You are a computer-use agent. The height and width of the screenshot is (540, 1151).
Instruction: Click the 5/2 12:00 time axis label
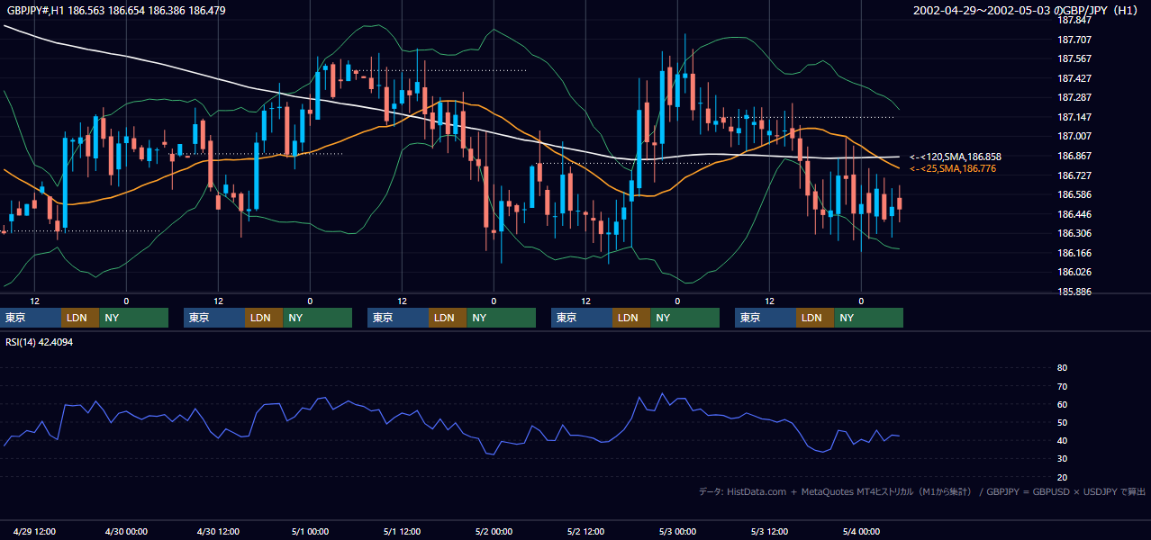pos(586,531)
